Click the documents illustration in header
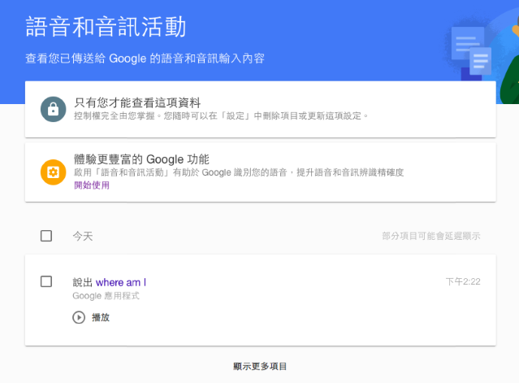Viewport: 519px width, 383px height. coord(471,53)
